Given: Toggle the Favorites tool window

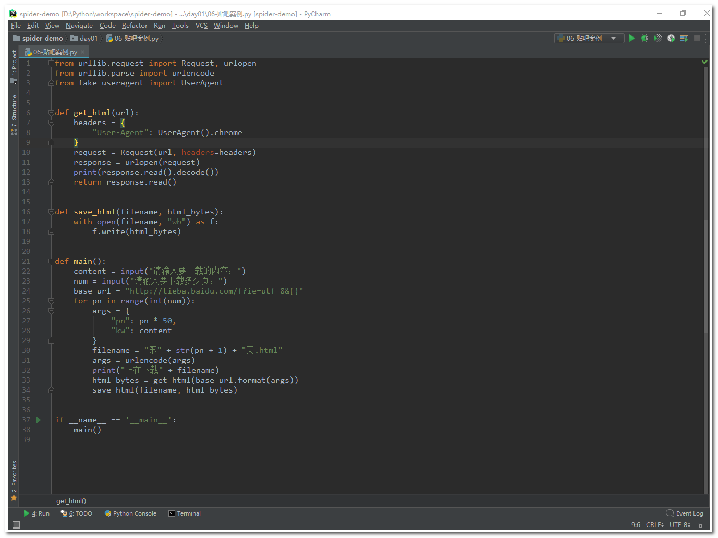Looking at the screenshot, I should pos(14,480).
